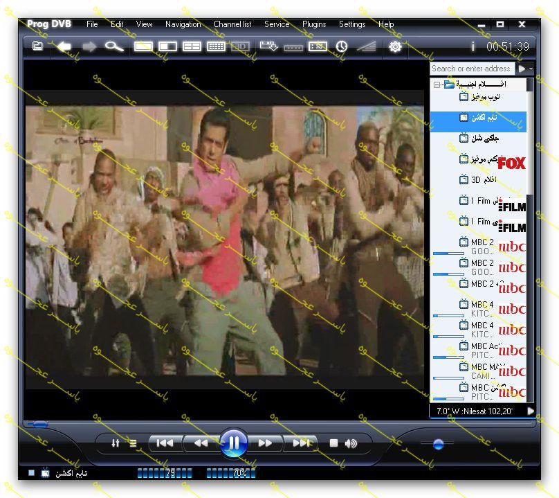Viewport: 559px width, 498px height.
Task: Show channel info with the i icon
Action: 473,46
